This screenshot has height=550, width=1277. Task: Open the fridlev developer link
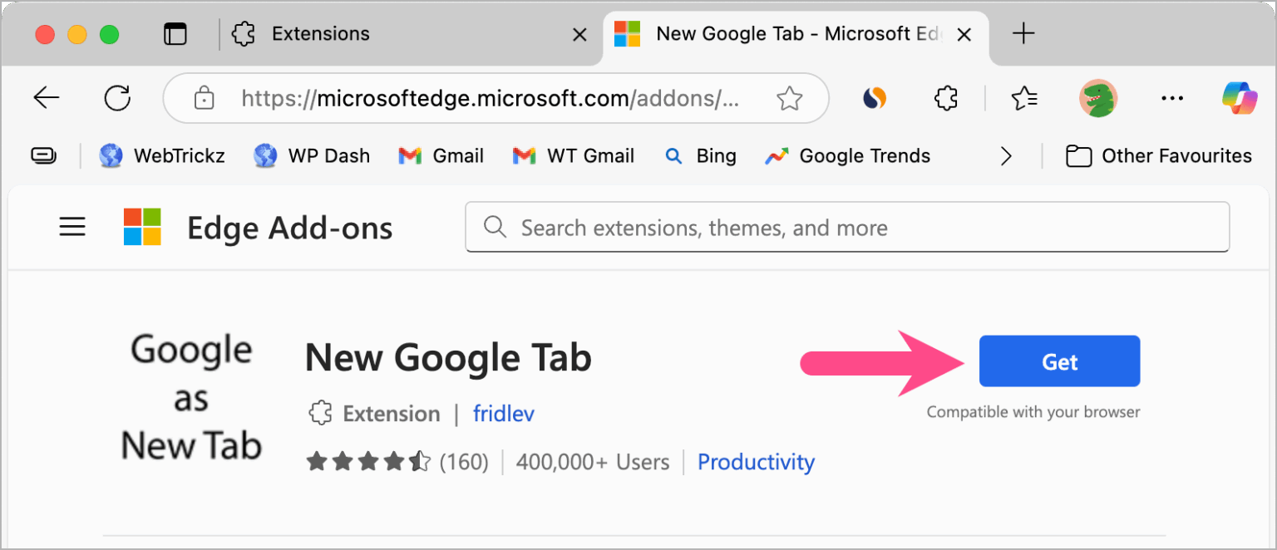503,413
